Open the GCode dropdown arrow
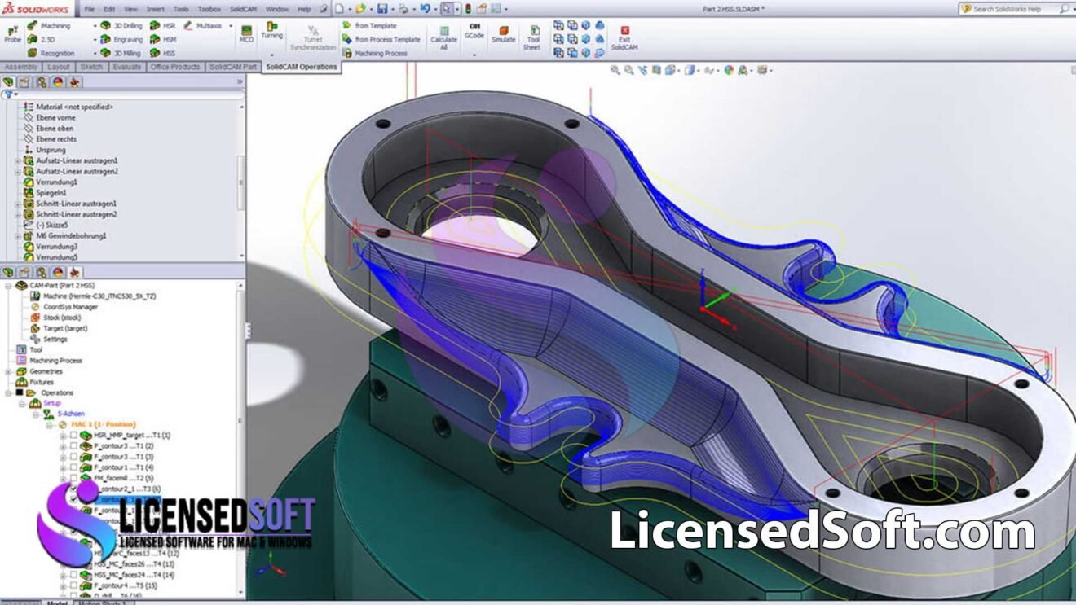1076x605 pixels. 474,55
